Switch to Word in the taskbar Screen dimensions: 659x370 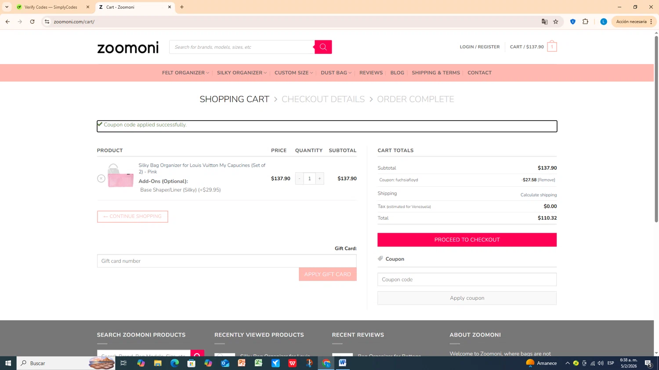click(343, 363)
